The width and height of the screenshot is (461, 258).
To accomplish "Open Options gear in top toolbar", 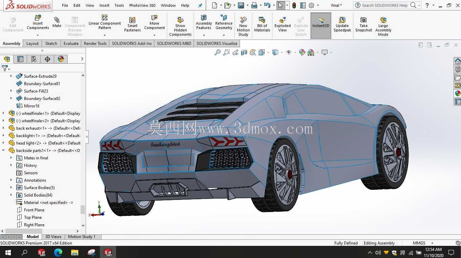I will (311, 5).
